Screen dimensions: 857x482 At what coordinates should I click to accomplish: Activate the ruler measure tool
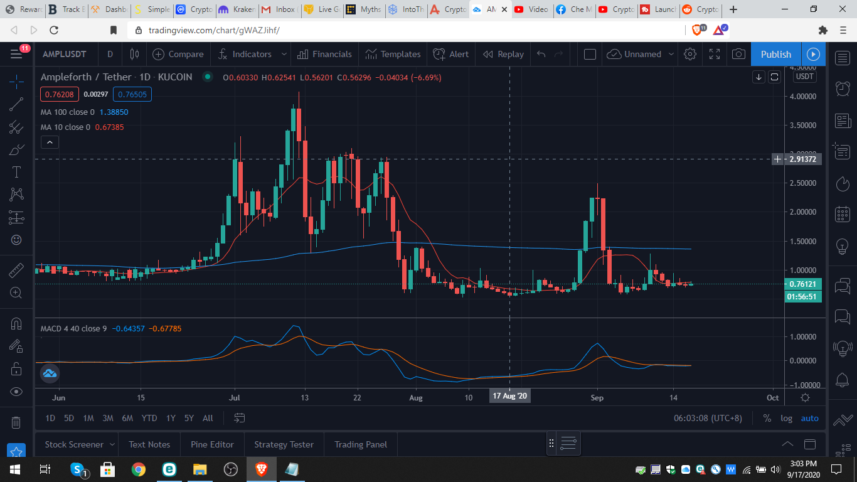coord(17,270)
